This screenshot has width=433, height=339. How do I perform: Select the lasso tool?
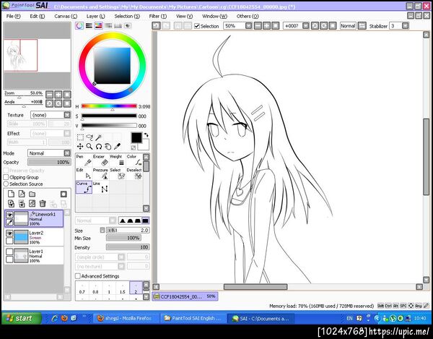click(89, 137)
